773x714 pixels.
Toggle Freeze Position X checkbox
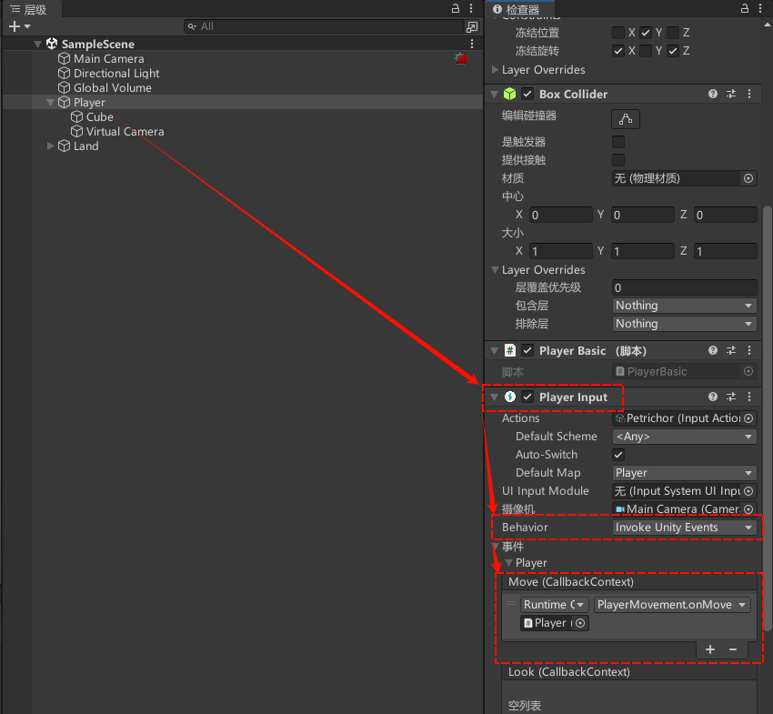(617, 33)
